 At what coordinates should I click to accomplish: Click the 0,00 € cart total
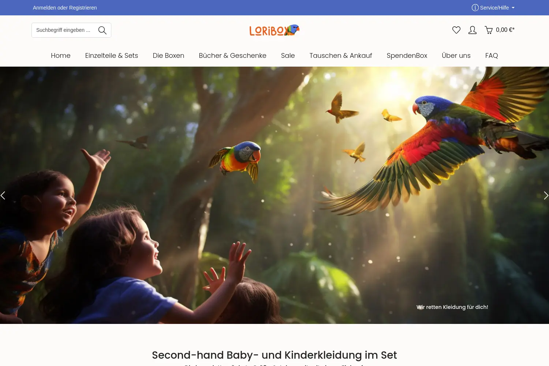505,30
